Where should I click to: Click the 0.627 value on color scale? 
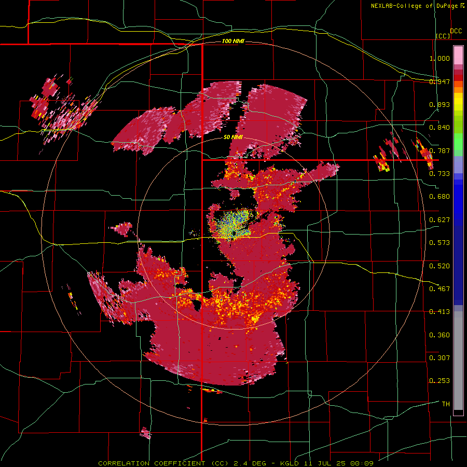pos(439,220)
